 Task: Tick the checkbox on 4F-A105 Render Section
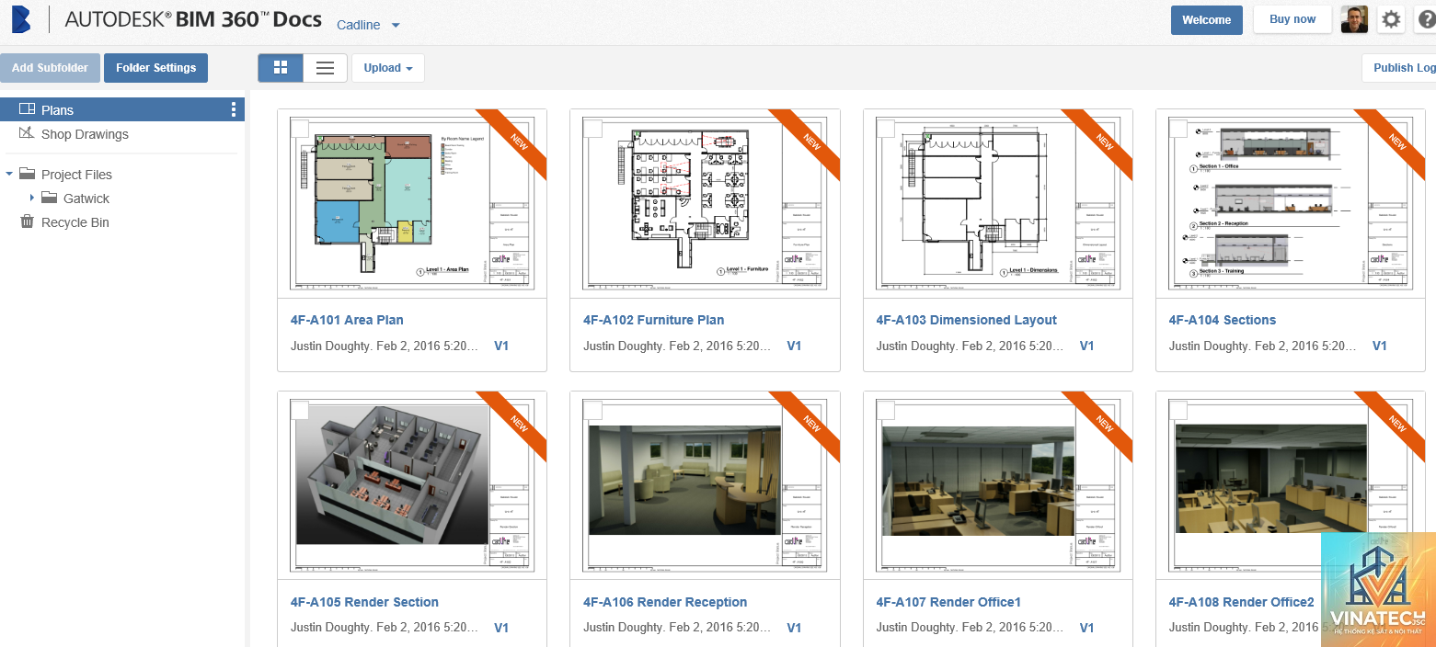[300, 410]
